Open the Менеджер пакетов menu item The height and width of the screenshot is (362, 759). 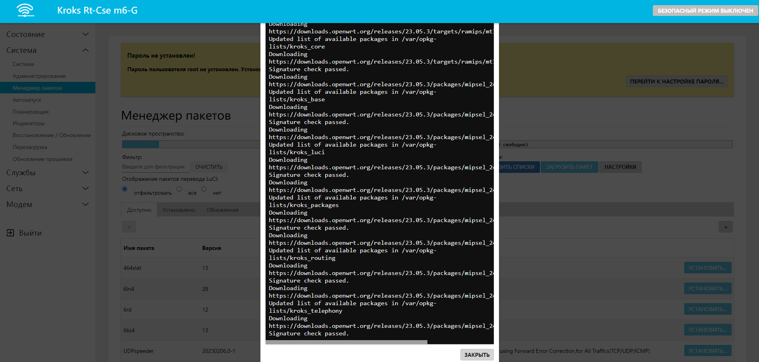click(x=37, y=88)
